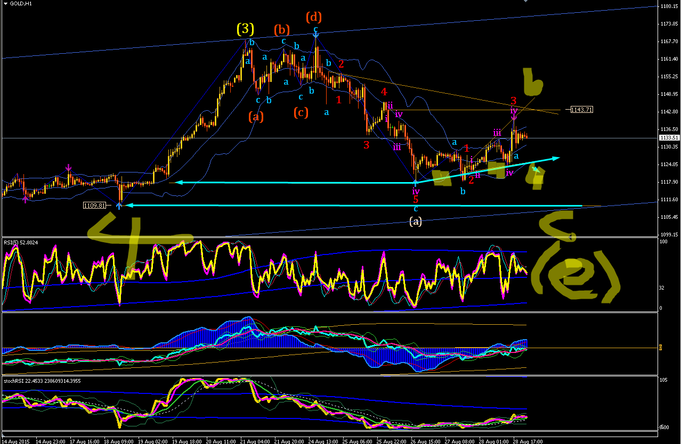This screenshot has width=681, height=444.
Task: Click the 21 Aug 20:00 time label
Action: click(x=289, y=441)
